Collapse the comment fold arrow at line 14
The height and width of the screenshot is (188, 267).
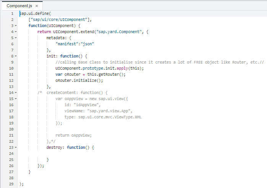click(x=16, y=93)
